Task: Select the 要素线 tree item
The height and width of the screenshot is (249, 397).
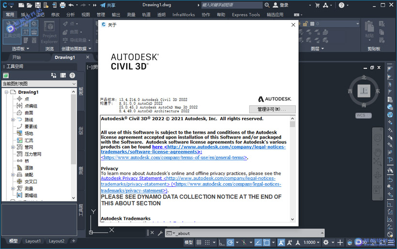Action: pos(31,126)
